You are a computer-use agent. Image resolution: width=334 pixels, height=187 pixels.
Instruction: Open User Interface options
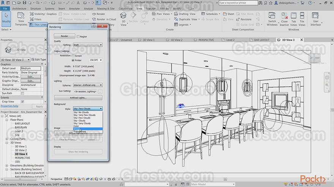tap(315, 19)
